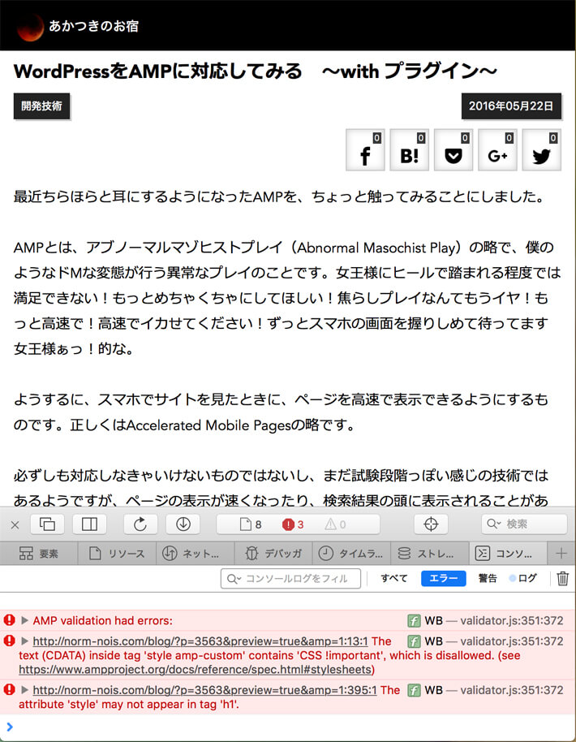Toggle the エラー console filter
576x742 pixels.
coord(443,578)
